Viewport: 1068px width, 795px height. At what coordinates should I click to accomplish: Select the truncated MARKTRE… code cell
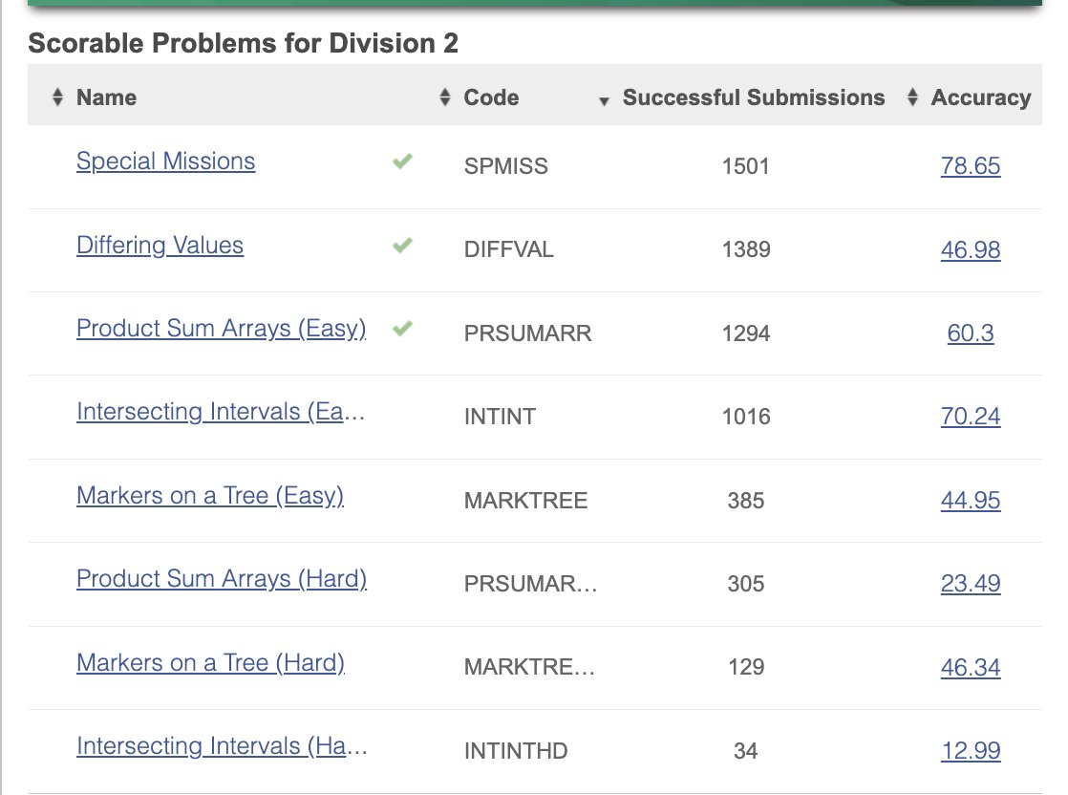point(530,667)
